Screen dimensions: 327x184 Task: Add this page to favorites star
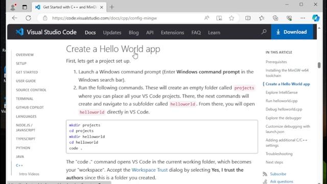(x=231, y=18)
